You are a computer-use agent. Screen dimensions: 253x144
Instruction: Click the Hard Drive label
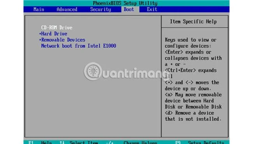[54, 34]
